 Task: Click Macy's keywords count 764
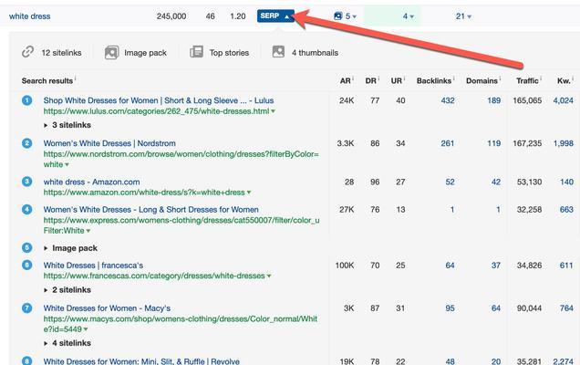click(566, 308)
